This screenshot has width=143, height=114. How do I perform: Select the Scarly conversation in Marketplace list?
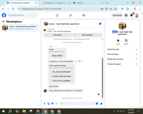20,28
